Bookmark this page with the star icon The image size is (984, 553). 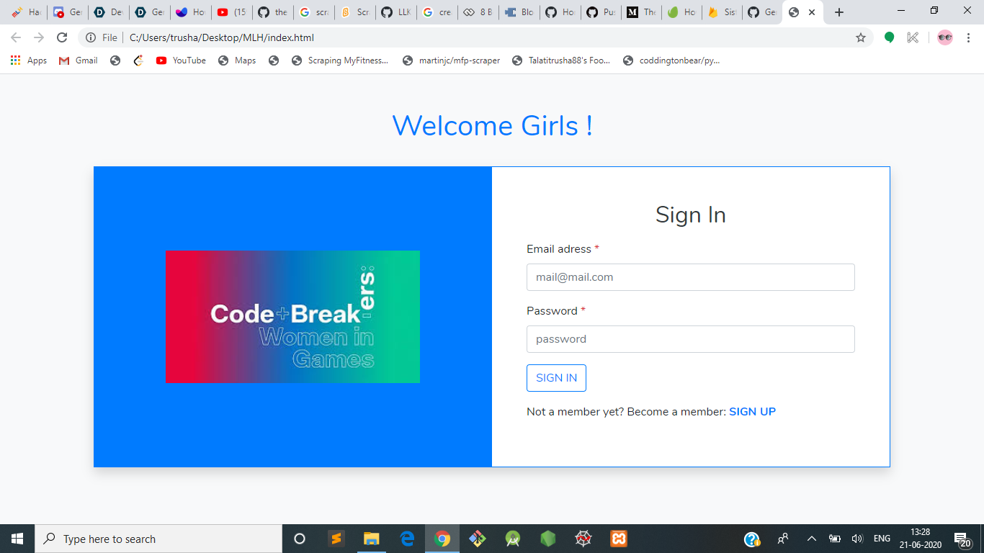pos(860,37)
